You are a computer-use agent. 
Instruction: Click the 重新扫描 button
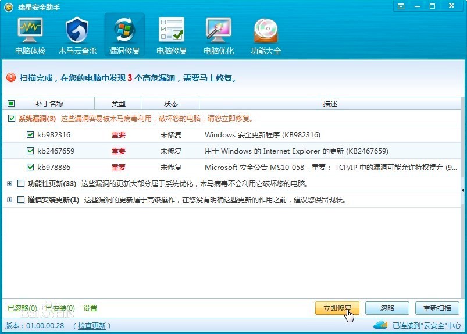(437, 308)
